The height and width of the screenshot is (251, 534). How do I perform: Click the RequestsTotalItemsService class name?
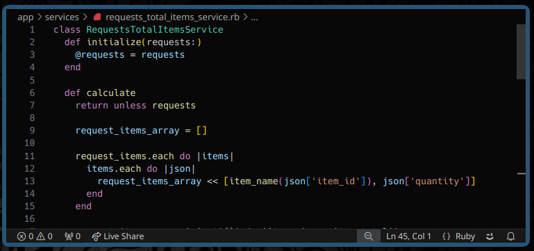tap(155, 30)
